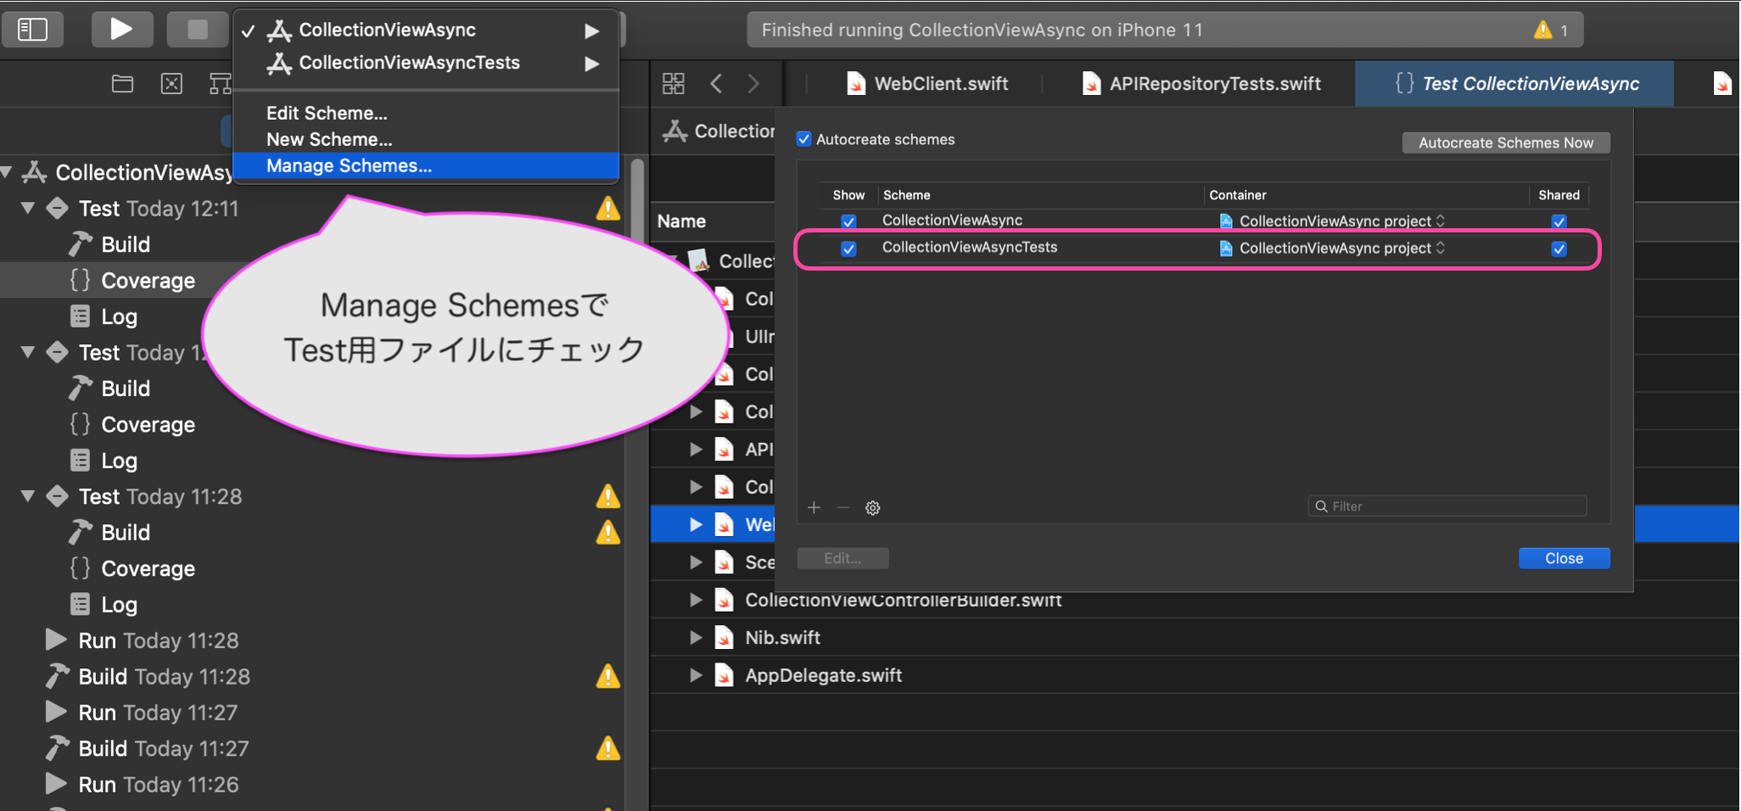The height and width of the screenshot is (811, 1741).
Task: Expand the CollectionViewControllerBuilder.swift row
Action: coord(696,600)
